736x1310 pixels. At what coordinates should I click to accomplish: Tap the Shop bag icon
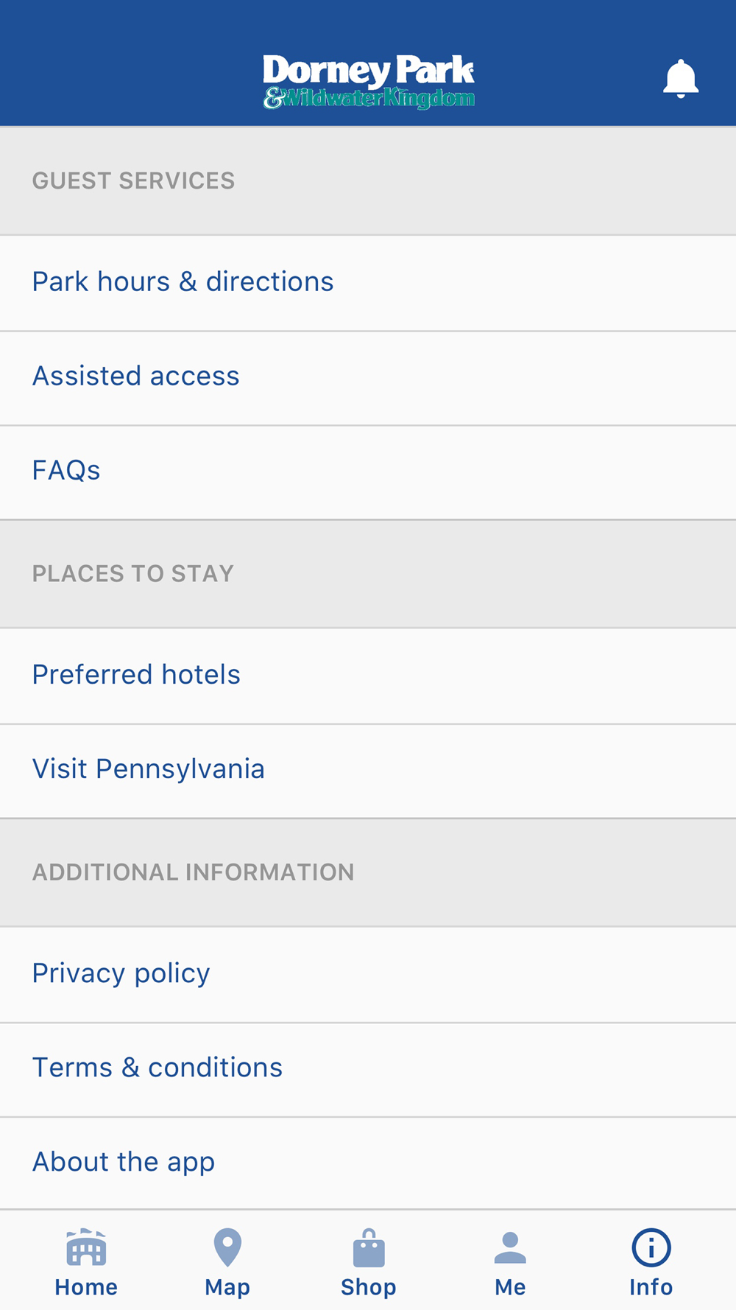coord(369,1247)
